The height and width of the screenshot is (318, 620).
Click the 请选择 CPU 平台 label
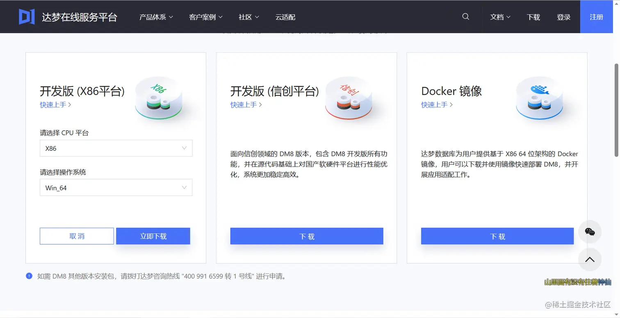[x=64, y=133]
